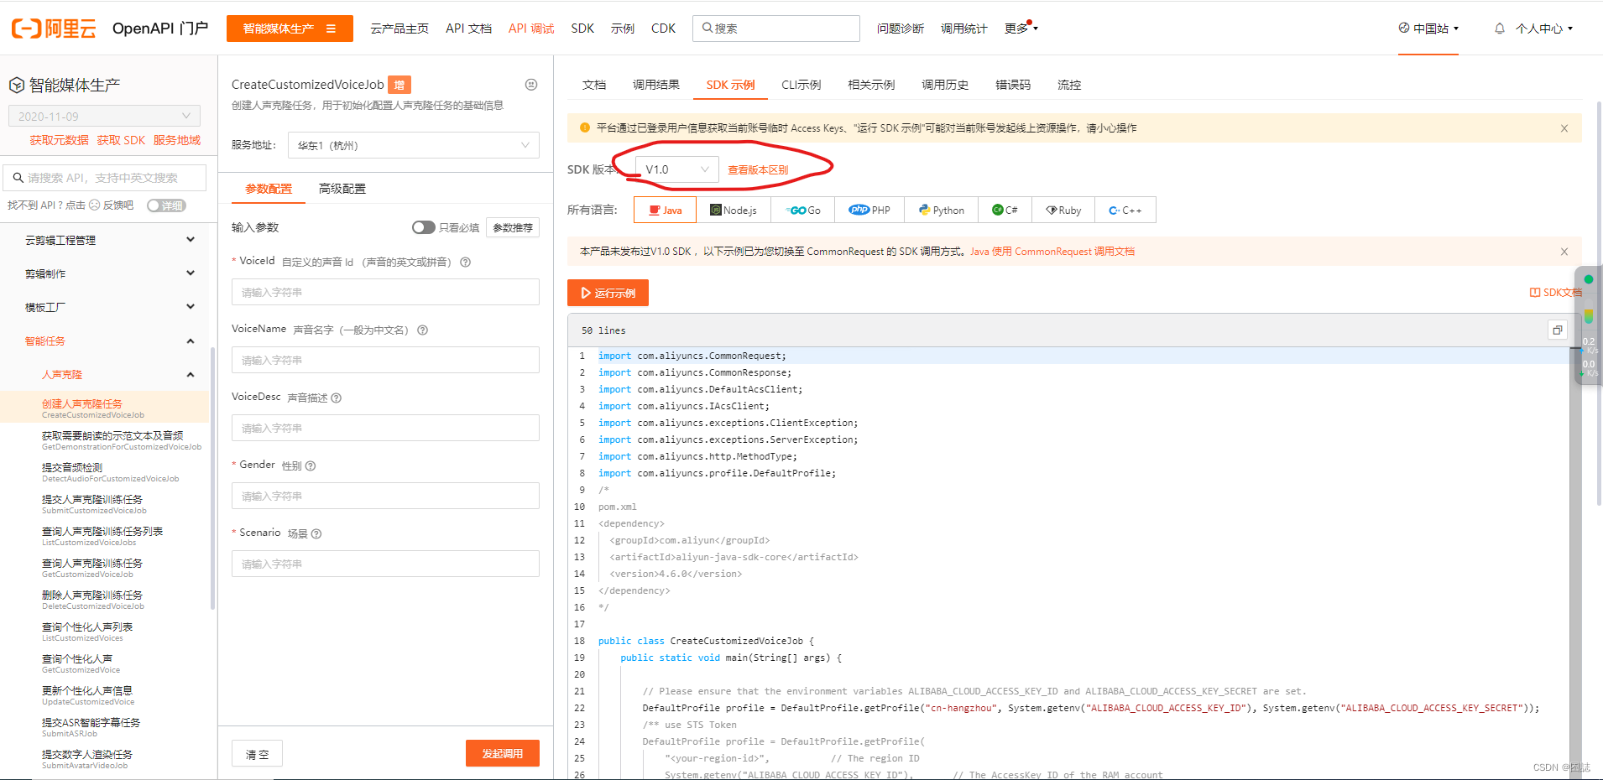1603x780 pixels.
Task: Open the 2020-11-09 version dropdown
Action: pyautogui.click(x=105, y=117)
